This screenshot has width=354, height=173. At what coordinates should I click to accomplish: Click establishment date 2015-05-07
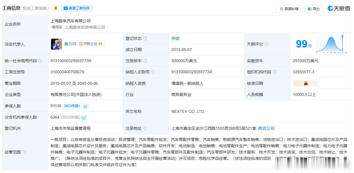182,50
